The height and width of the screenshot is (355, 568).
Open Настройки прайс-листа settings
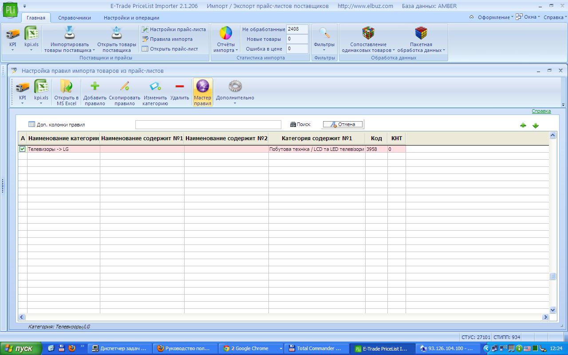coord(174,29)
